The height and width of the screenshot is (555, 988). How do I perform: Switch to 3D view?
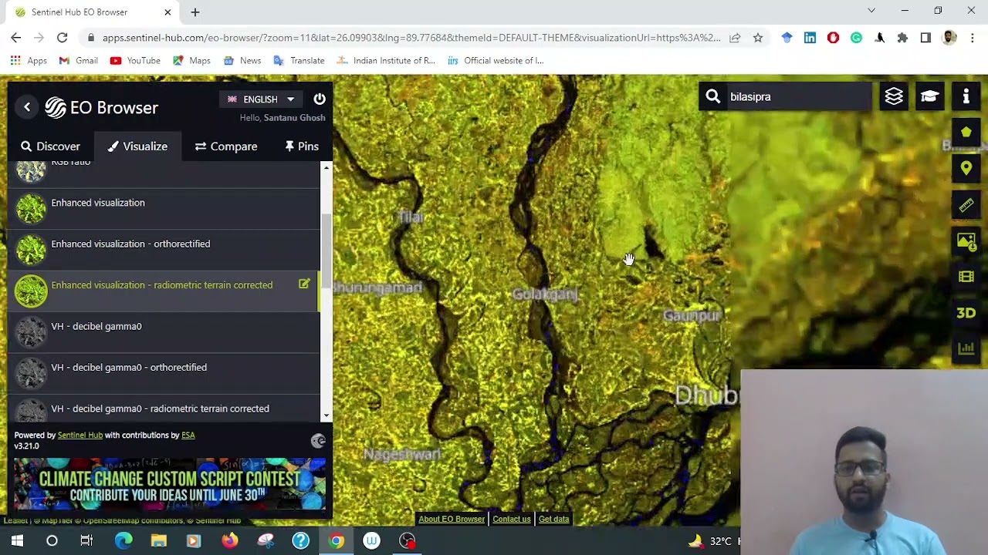(x=966, y=313)
